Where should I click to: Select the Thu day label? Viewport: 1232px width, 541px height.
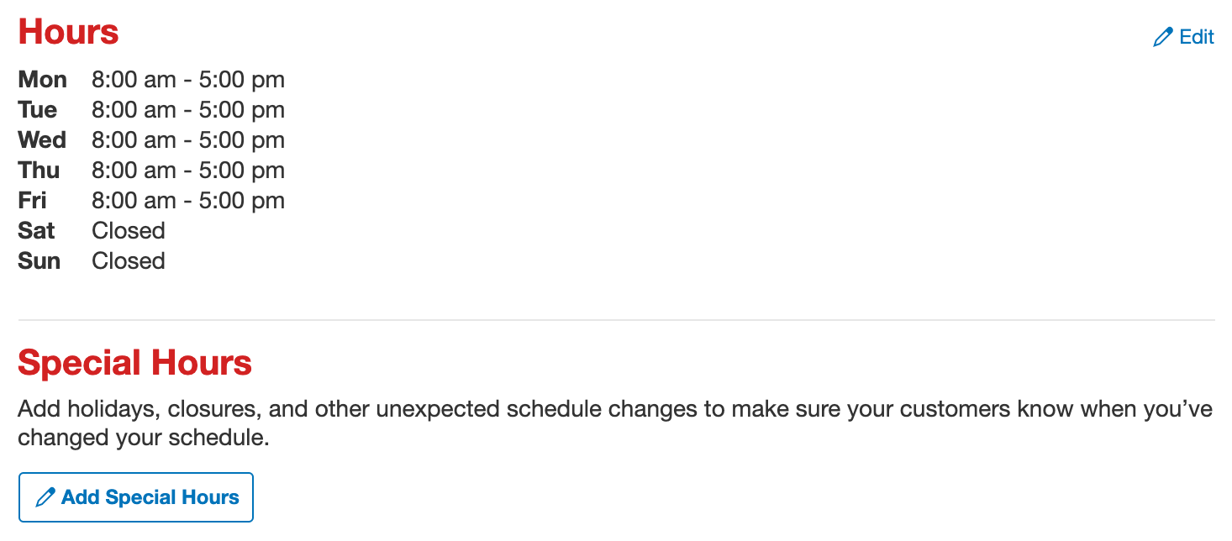point(39,171)
